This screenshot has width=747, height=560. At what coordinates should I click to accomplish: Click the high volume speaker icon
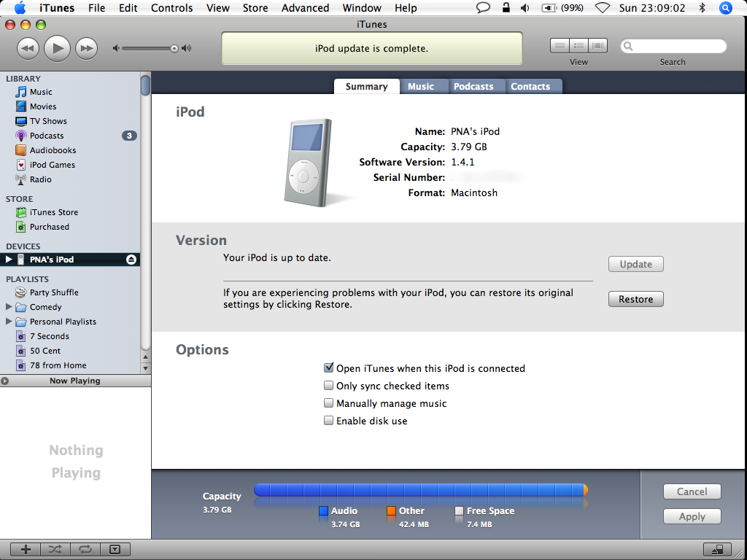[x=186, y=48]
